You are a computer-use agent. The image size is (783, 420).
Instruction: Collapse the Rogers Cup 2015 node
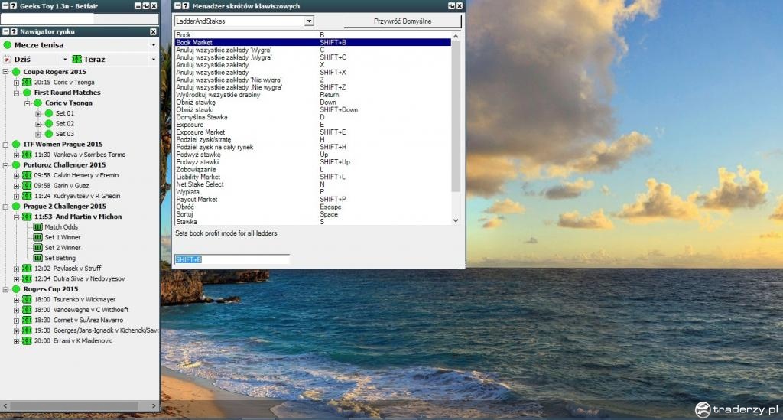click(x=6, y=289)
